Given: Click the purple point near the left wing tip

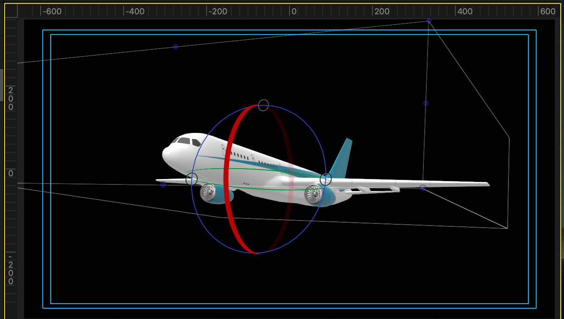Looking at the screenshot, I should (163, 184).
